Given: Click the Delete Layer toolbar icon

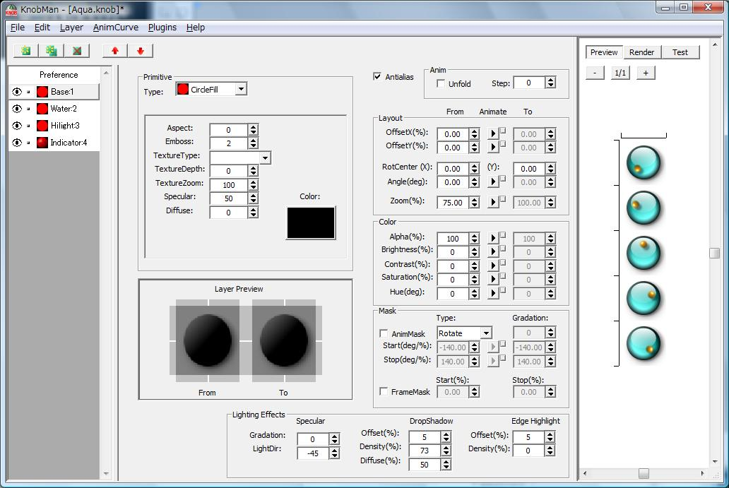Looking at the screenshot, I should click(x=76, y=51).
